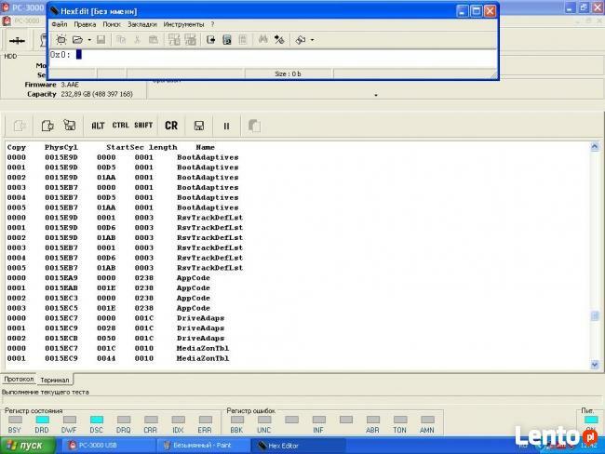Image resolution: width=605 pixels, height=454 pixels.
Task: Click the binoculars search icon in HexEdit
Action: point(263,40)
